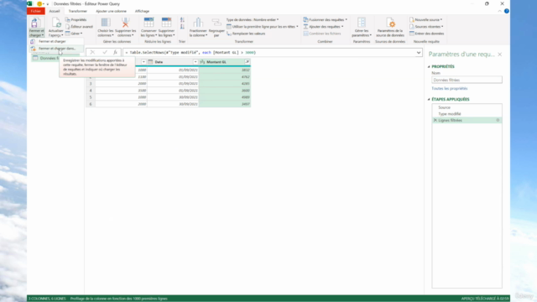Switch to Ajouter une colonne tab

pyautogui.click(x=111, y=11)
